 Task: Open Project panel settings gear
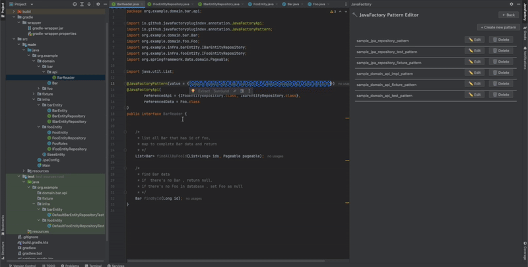coord(98,4)
